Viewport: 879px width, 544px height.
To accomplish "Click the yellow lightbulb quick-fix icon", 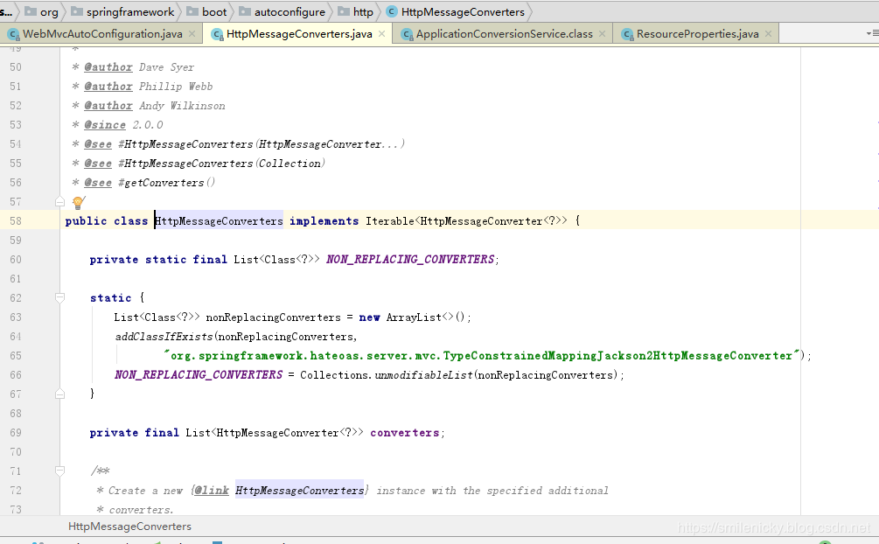I will coord(77,203).
